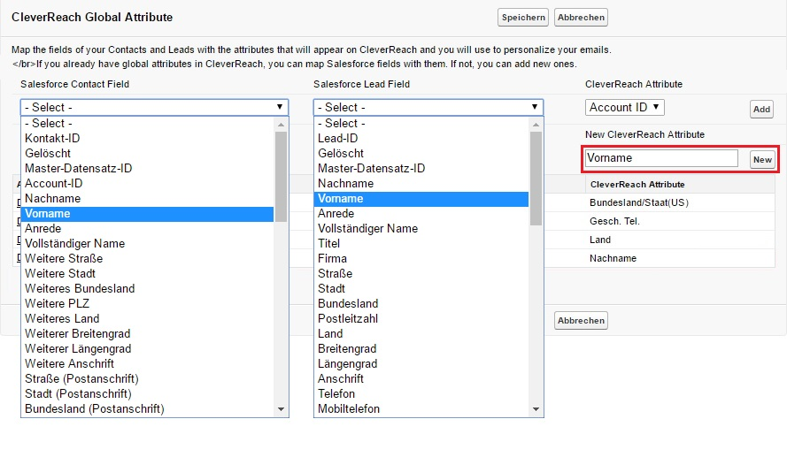Click lead list scrollbar up arrow
Viewport: 787px width, 457px height.
[x=536, y=125]
